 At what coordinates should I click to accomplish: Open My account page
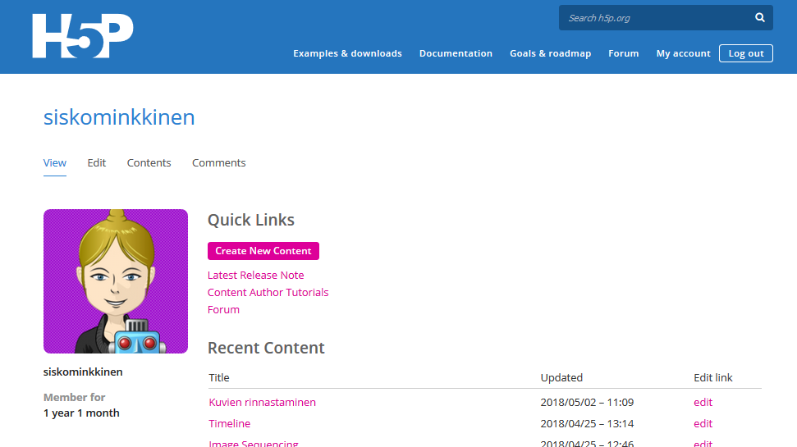683,53
